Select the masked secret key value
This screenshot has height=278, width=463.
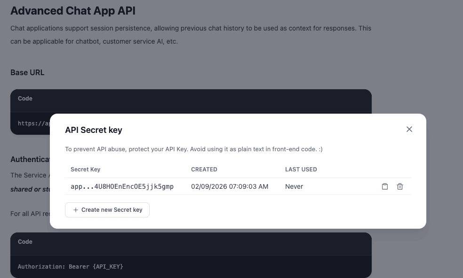[x=122, y=186]
